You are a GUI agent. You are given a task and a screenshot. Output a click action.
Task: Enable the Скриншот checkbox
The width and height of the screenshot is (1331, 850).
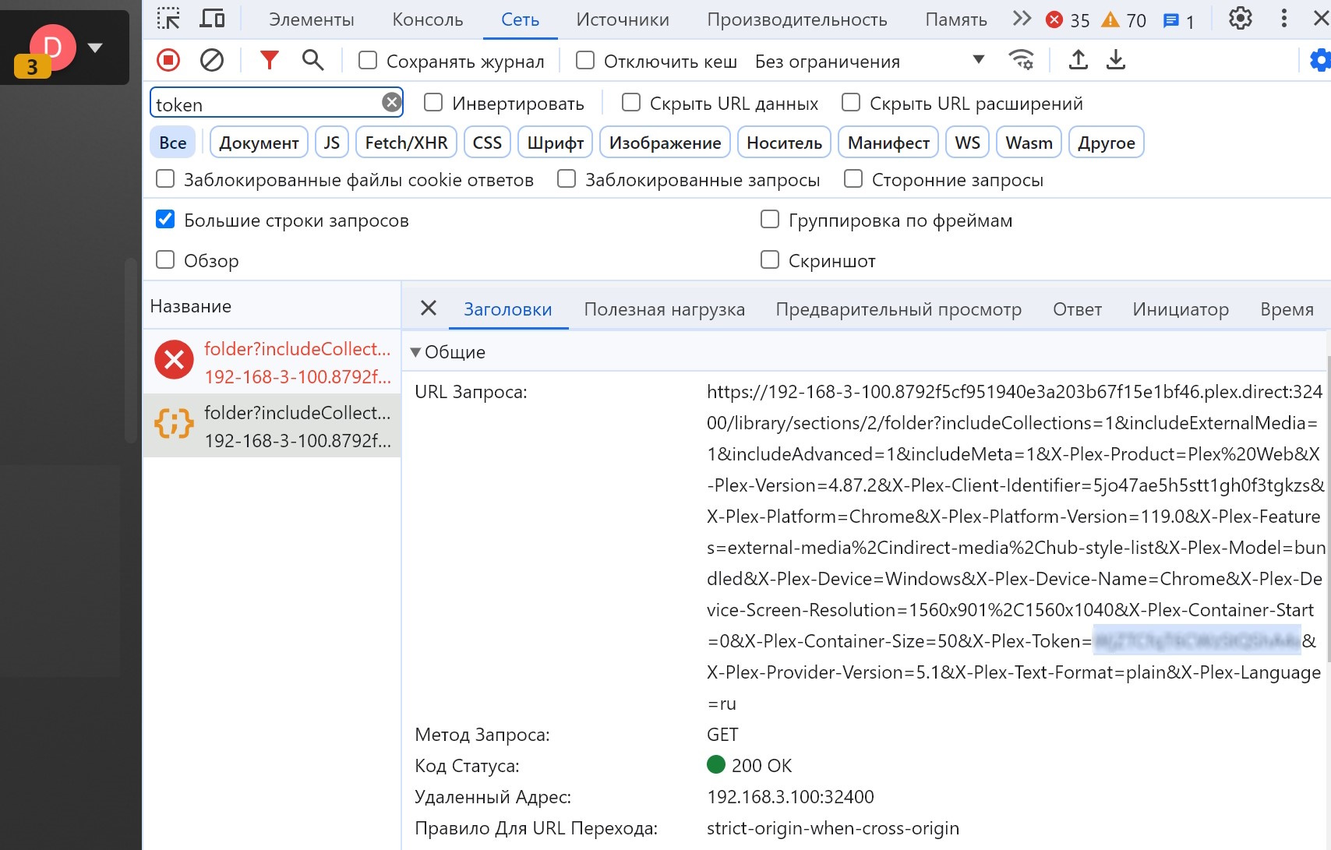click(x=770, y=259)
